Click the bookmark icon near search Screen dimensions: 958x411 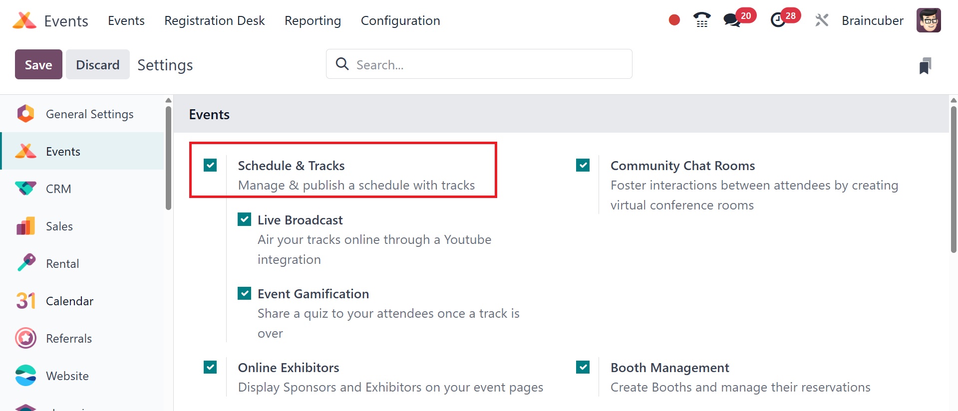[x=925, y=65]
